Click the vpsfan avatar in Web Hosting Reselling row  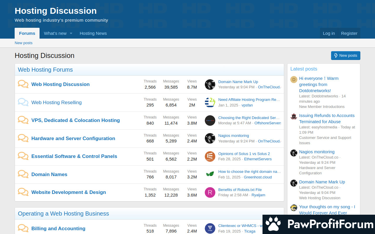tap(210, 102)
